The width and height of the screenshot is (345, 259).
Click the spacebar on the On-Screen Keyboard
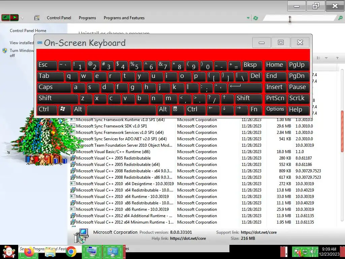121,110
